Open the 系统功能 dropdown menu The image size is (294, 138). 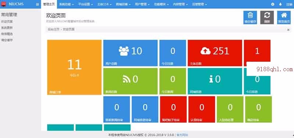(67, 4)
